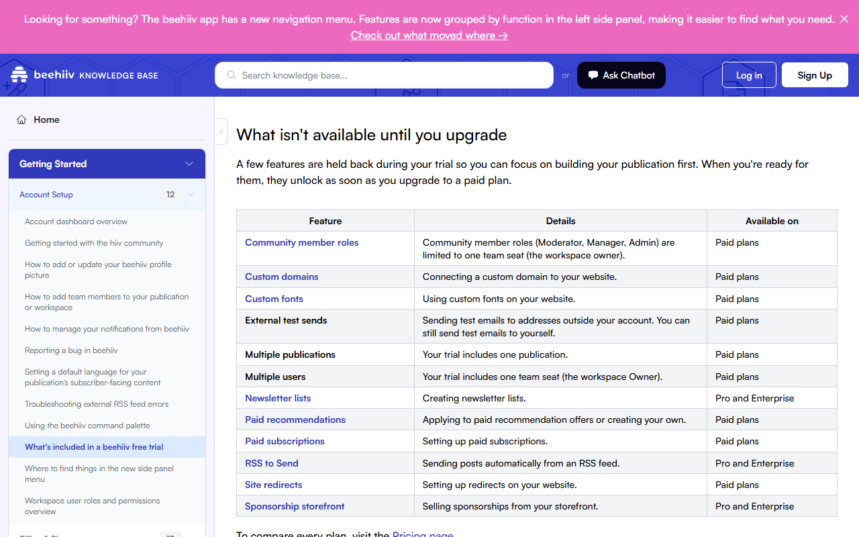Open Sponsorship storefront feature link

tap(295, 506)
